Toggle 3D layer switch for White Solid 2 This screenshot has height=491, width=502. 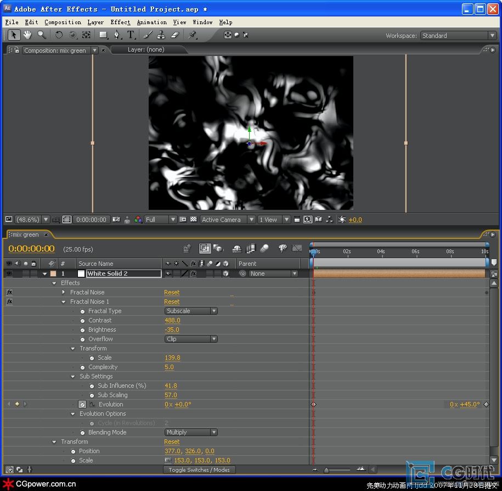point(225,274)
